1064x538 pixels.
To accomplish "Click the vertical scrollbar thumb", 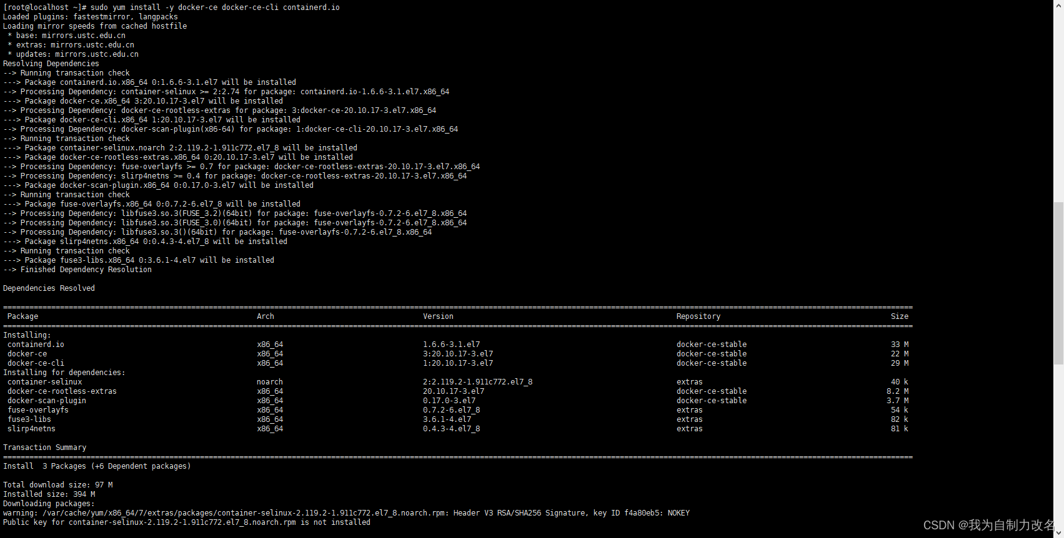I will [x=1058, y=283].
